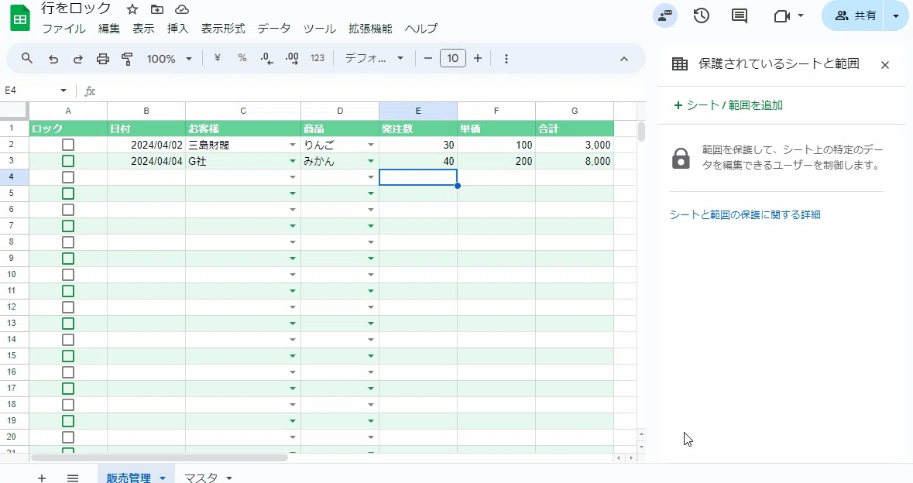This screenshot has width=913, height=483.
Task: Open the all sheets list icon
Action: pyautogui.click(x=73, y=478)
